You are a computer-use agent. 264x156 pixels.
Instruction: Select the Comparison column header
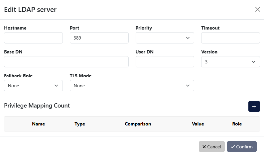point(138,124)
